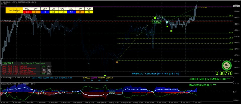
Task: Click the YF-PROFIT indicator label
Action: click(x=18, y=78)
